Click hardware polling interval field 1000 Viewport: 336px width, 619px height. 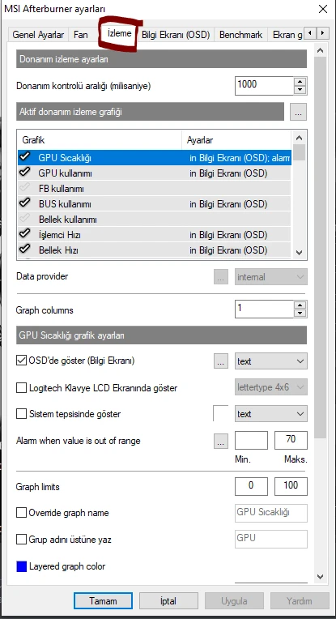click(264, 86)
